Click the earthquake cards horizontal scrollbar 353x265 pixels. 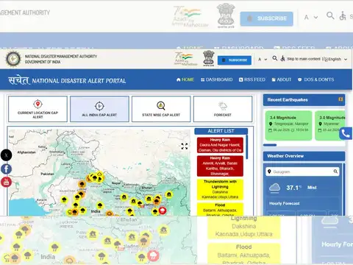click(270, 145)
